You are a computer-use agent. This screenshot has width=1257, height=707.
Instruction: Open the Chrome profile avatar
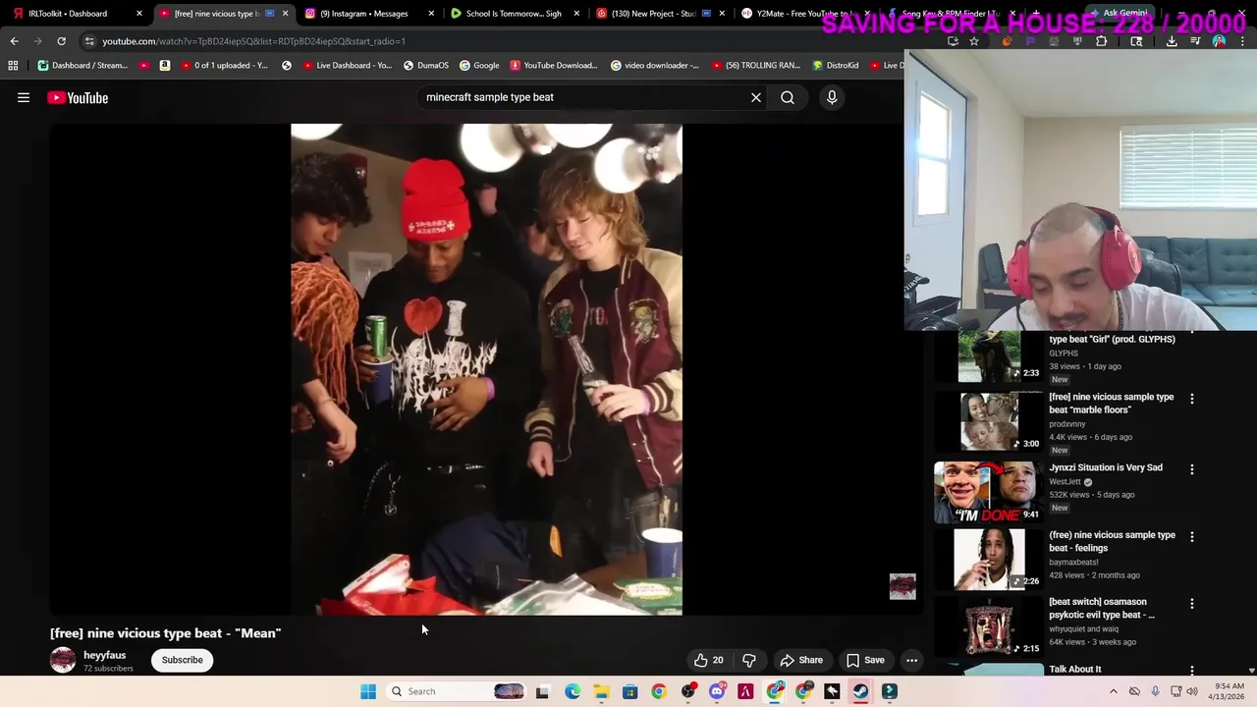tap(1219, 41)
